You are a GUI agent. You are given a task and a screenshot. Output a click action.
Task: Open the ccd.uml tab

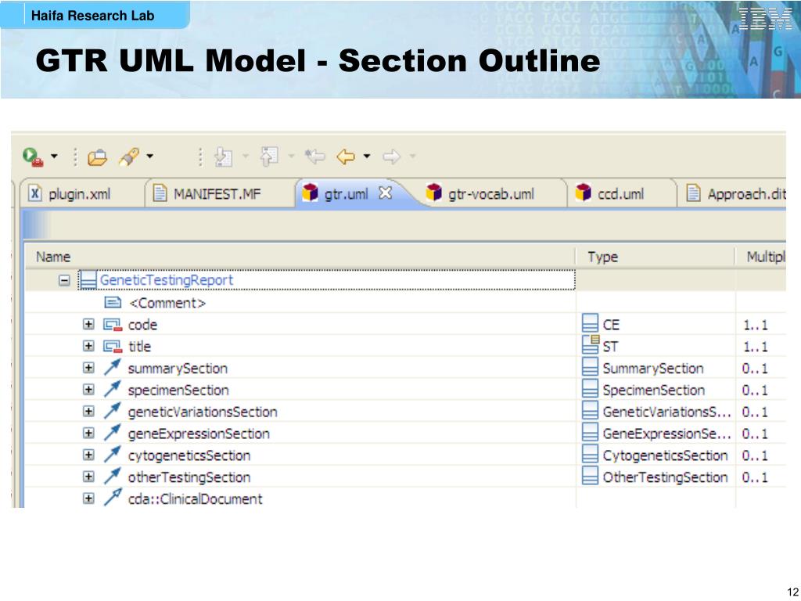click(620, 194)
